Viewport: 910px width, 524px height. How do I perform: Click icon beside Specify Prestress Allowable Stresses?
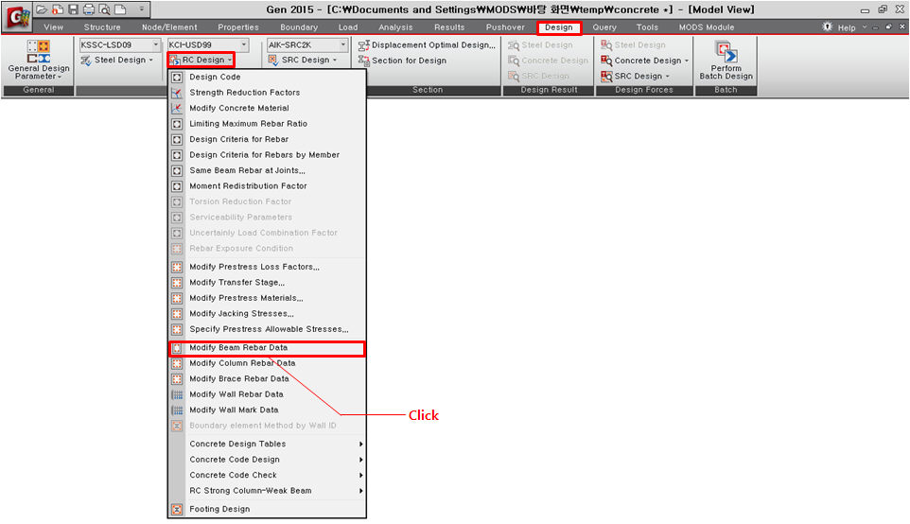pyautogui.click(x=177, y=329)
